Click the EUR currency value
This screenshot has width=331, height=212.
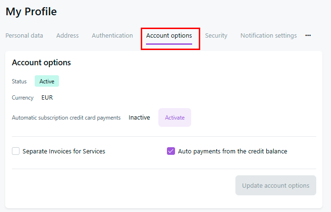(47, 98)
